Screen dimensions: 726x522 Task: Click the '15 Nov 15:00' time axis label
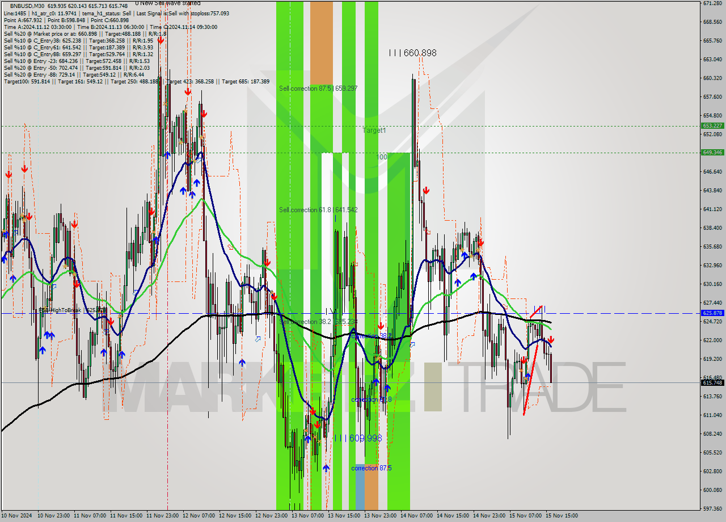(562, 516)
